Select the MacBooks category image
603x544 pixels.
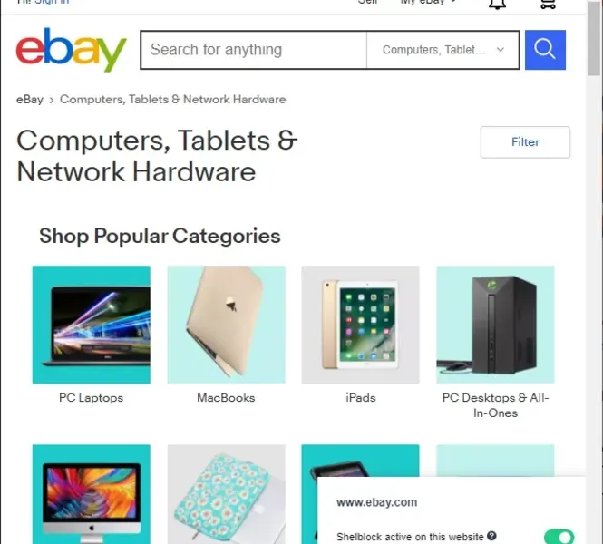(226, 325)
